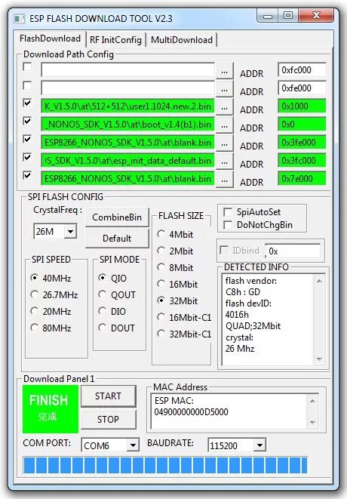Select 80MHz SPI speed
Screen dimensions: 347x499
(51, 328)
